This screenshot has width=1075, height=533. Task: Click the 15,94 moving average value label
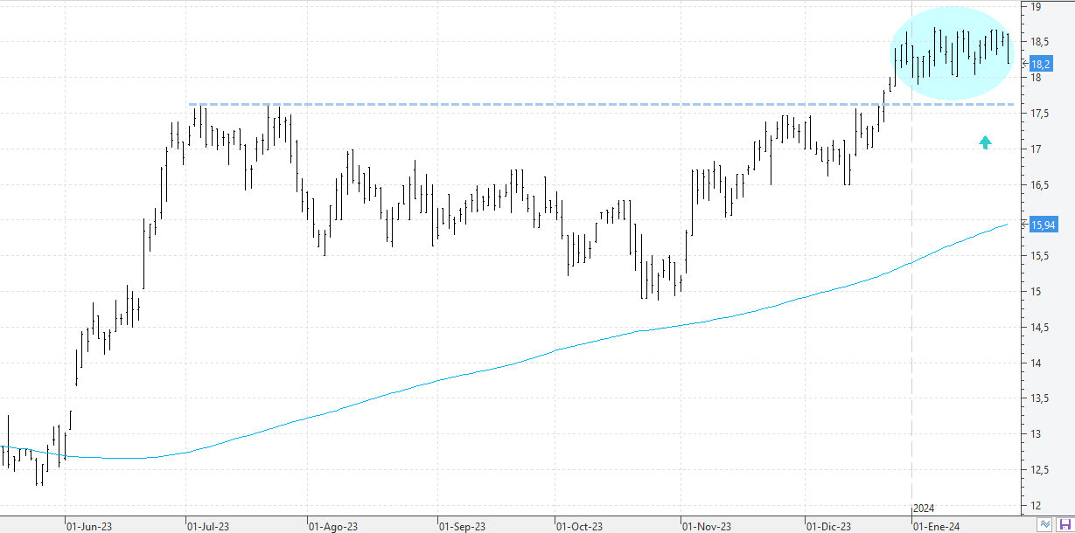click(x=1043, y=225)
